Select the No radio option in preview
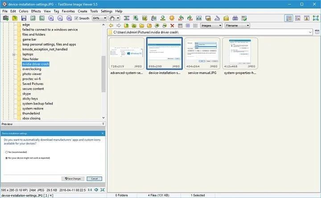This screenshot has height=198, width=321. click(6, 158)
